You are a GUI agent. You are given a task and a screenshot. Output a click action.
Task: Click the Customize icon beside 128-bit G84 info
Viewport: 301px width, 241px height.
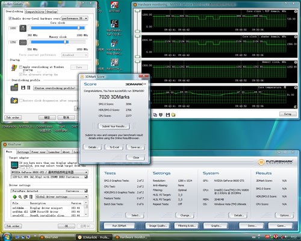(x=85, y=177)
